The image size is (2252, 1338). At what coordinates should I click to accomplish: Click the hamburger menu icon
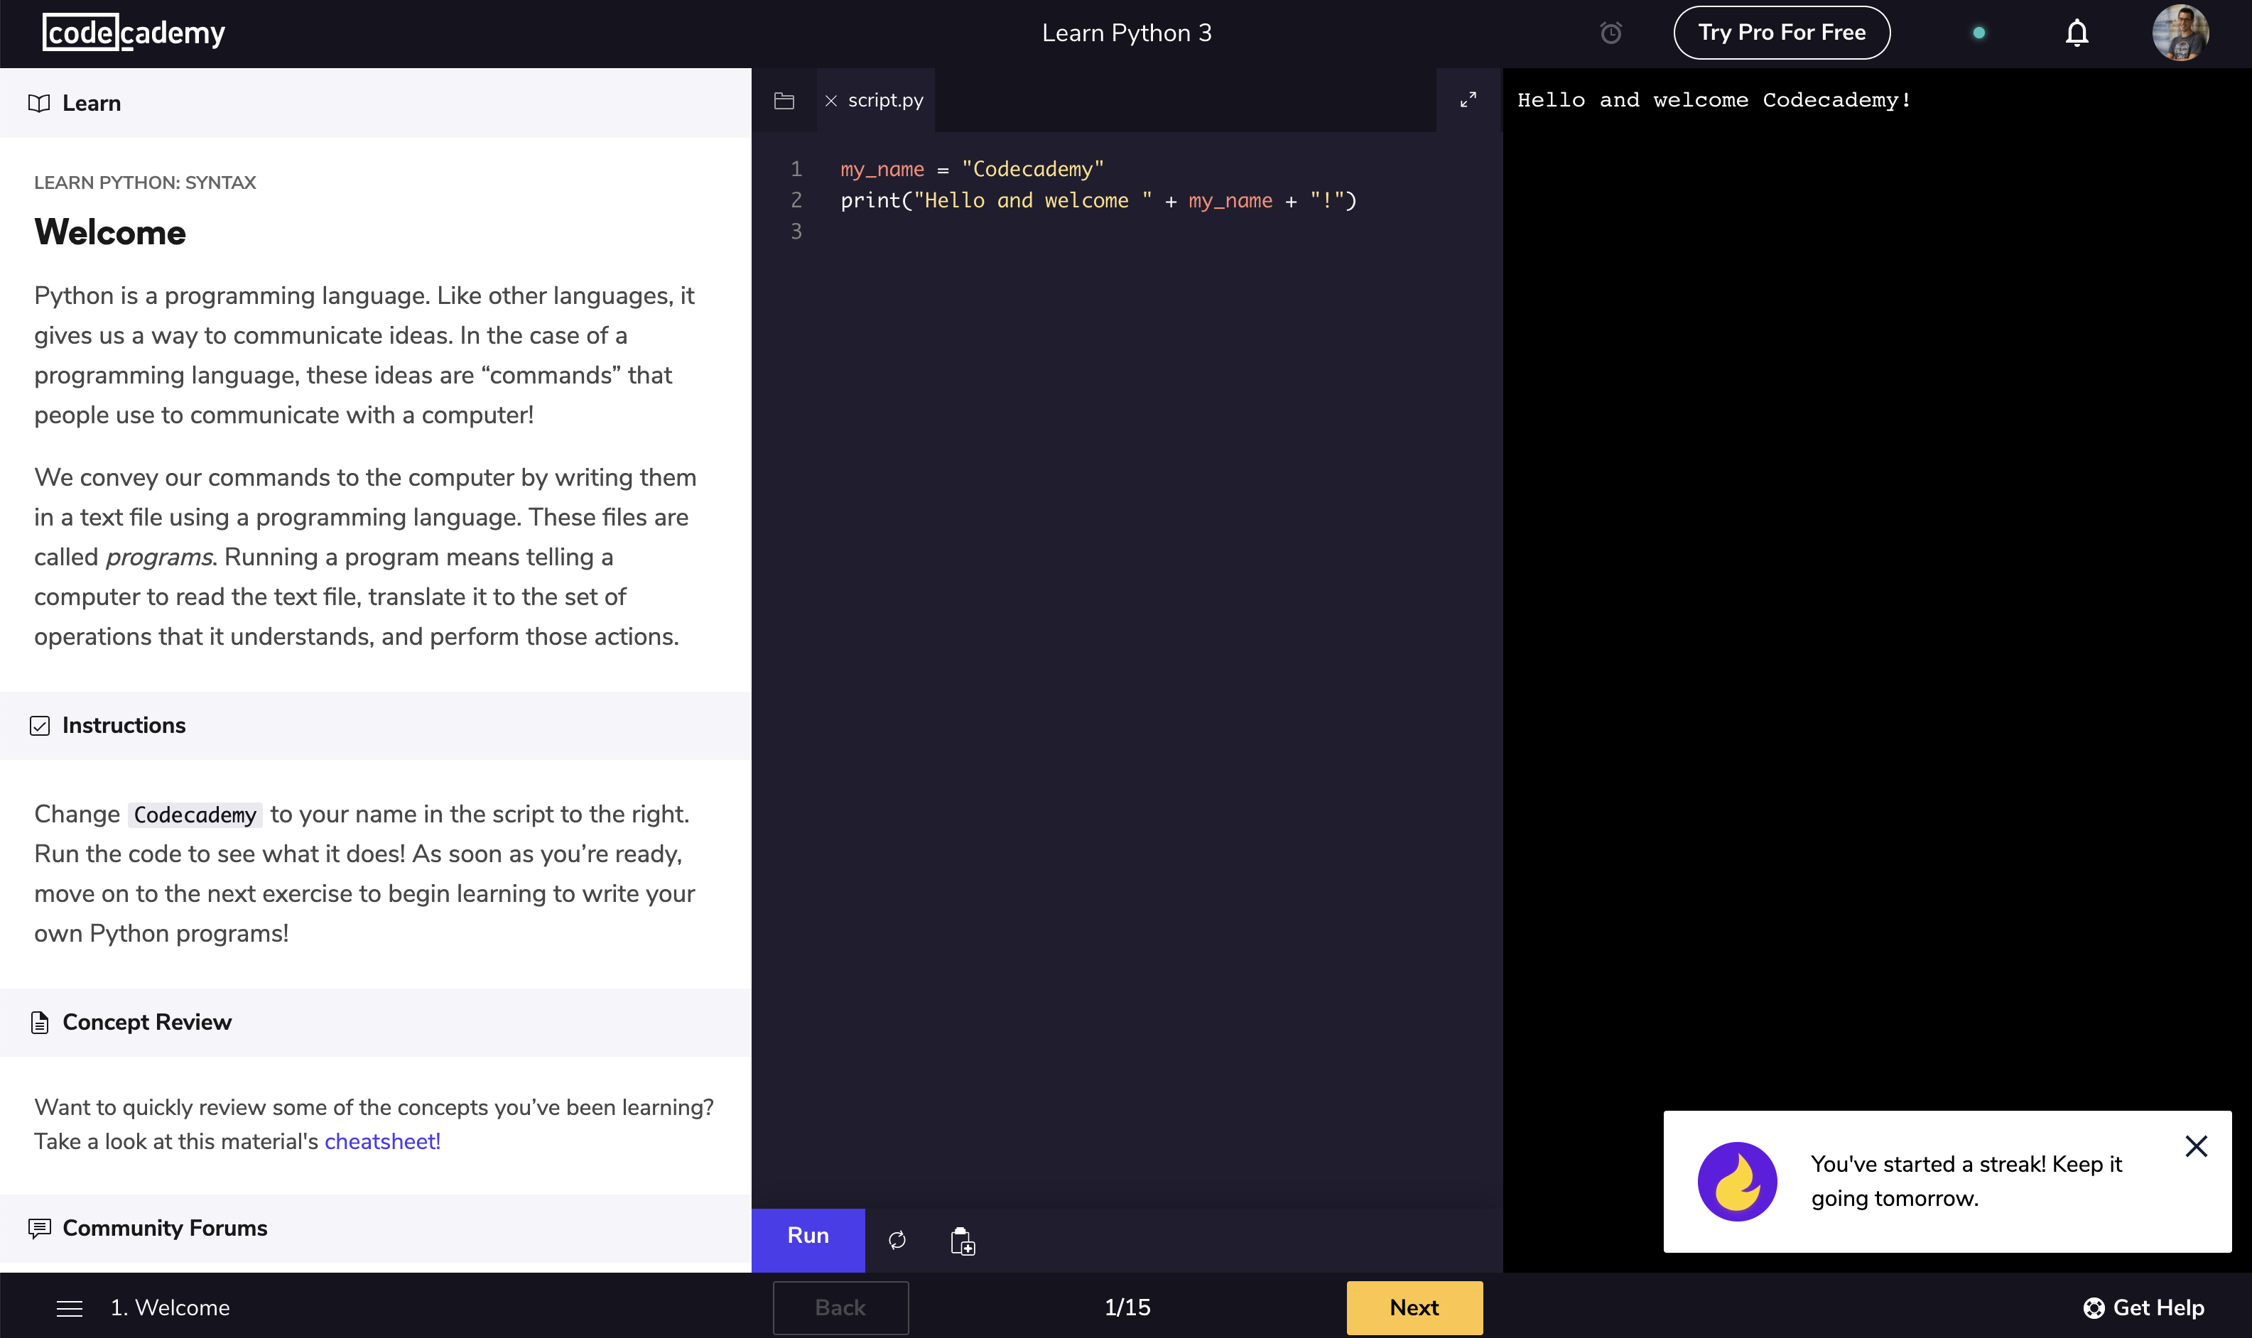pyautogui.click(x=70, y=1307)
